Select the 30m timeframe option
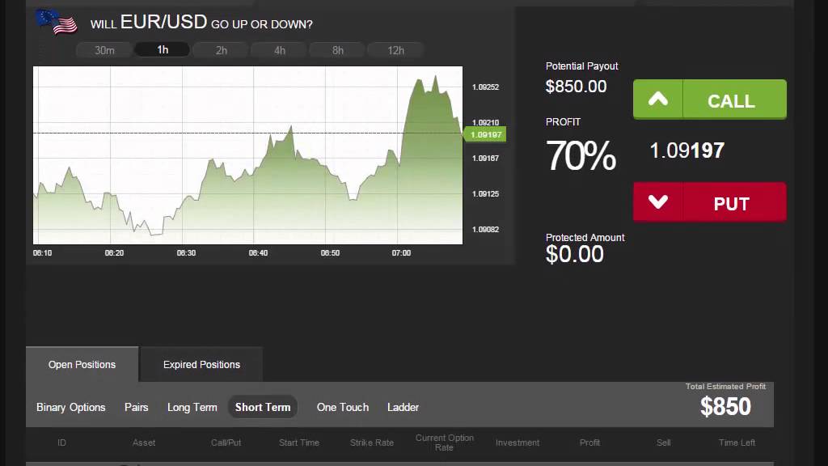 104,50
